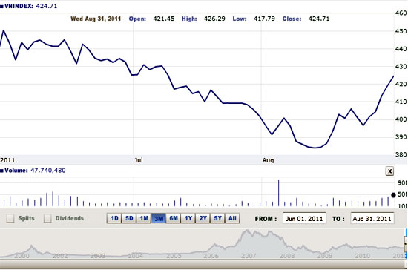Select the All time range
Image resolution: width=408 pixels, height=270 pixels.
(x=232, y=218)
